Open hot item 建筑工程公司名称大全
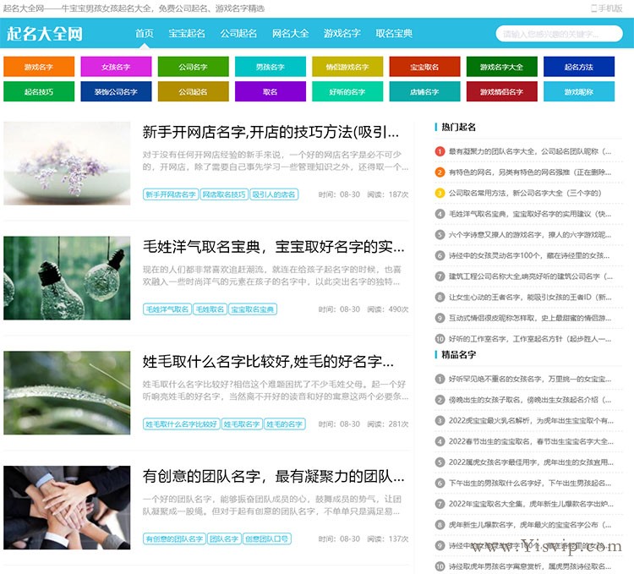 [531, 276]
